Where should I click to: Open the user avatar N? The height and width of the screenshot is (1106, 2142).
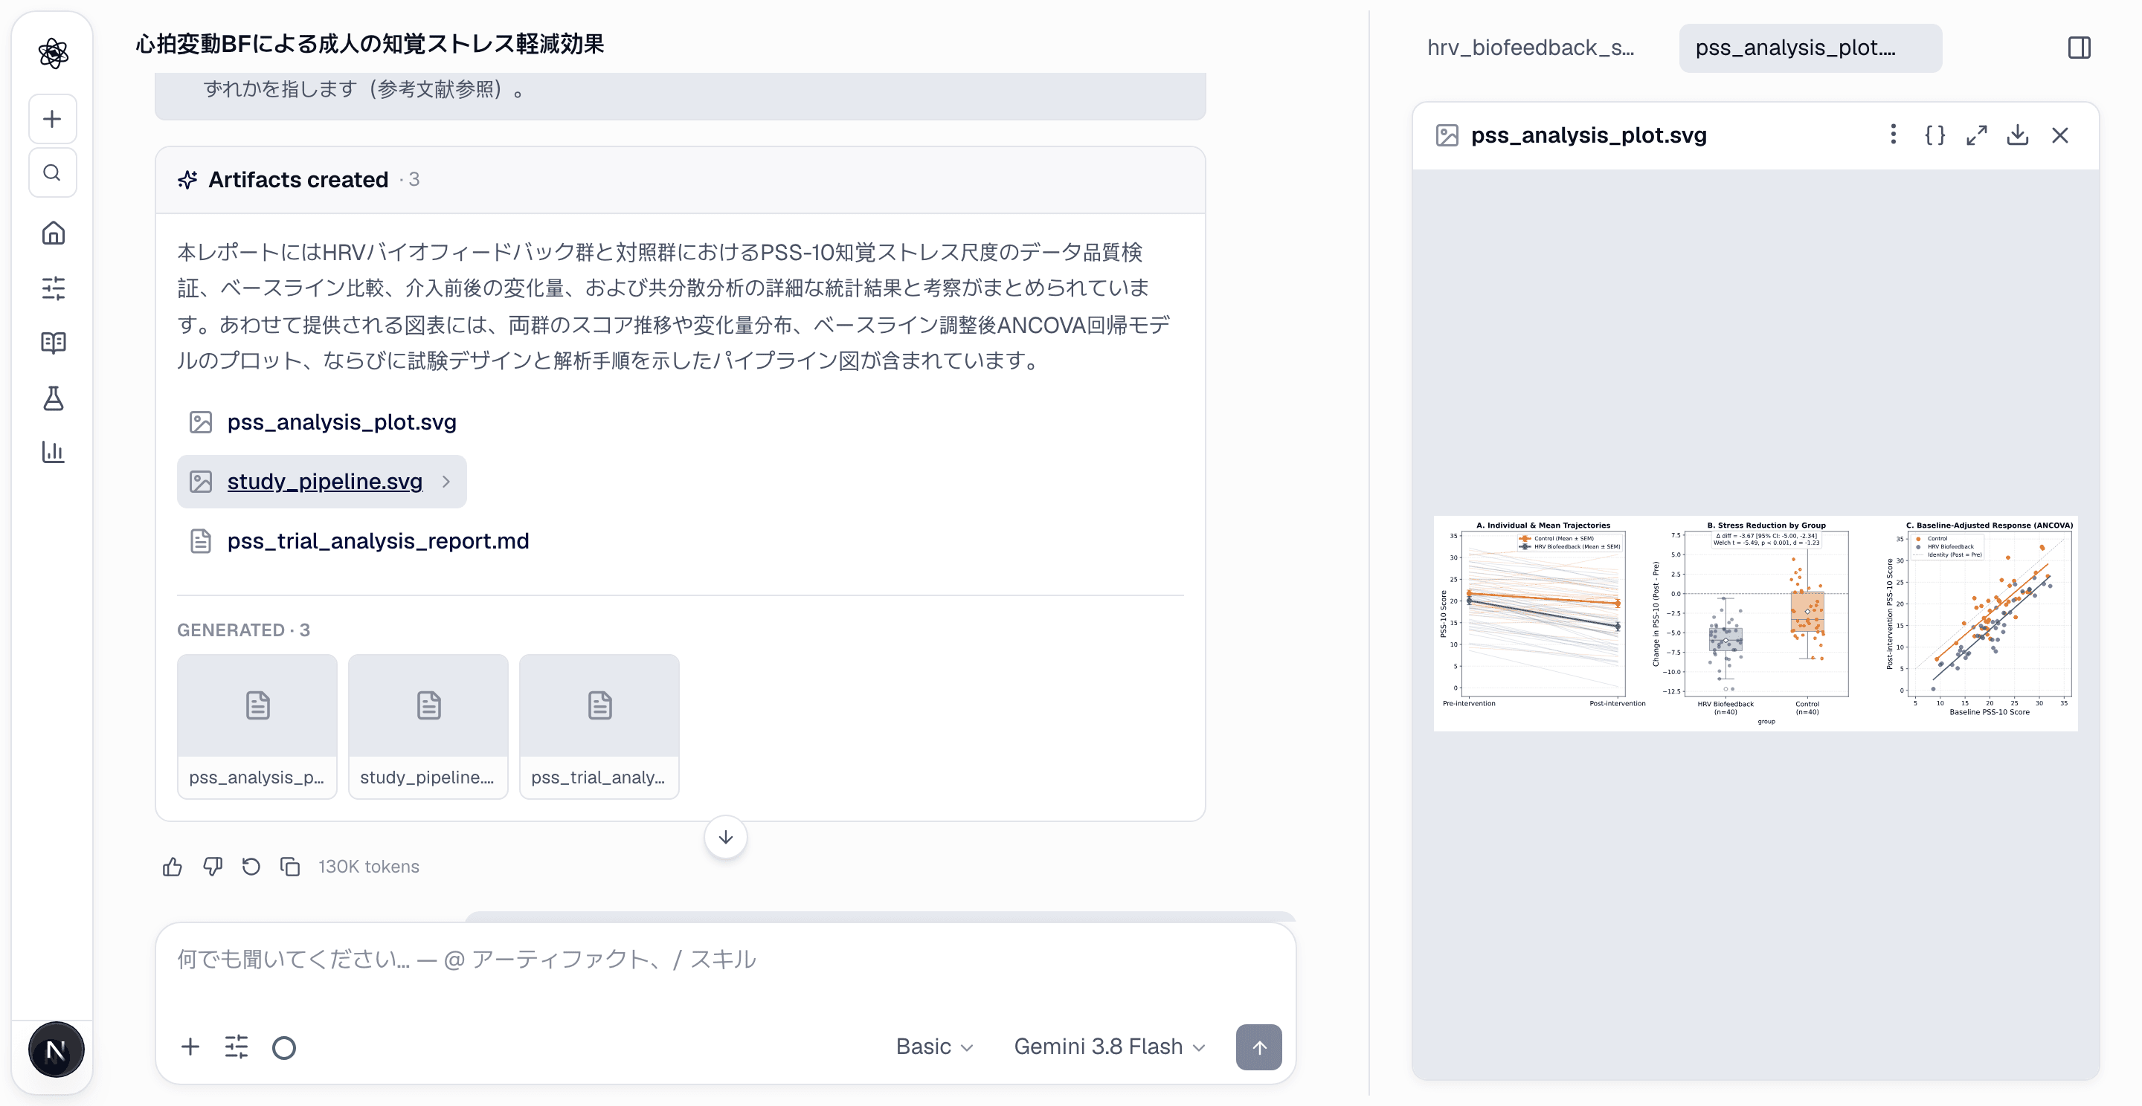point(56,1050)
